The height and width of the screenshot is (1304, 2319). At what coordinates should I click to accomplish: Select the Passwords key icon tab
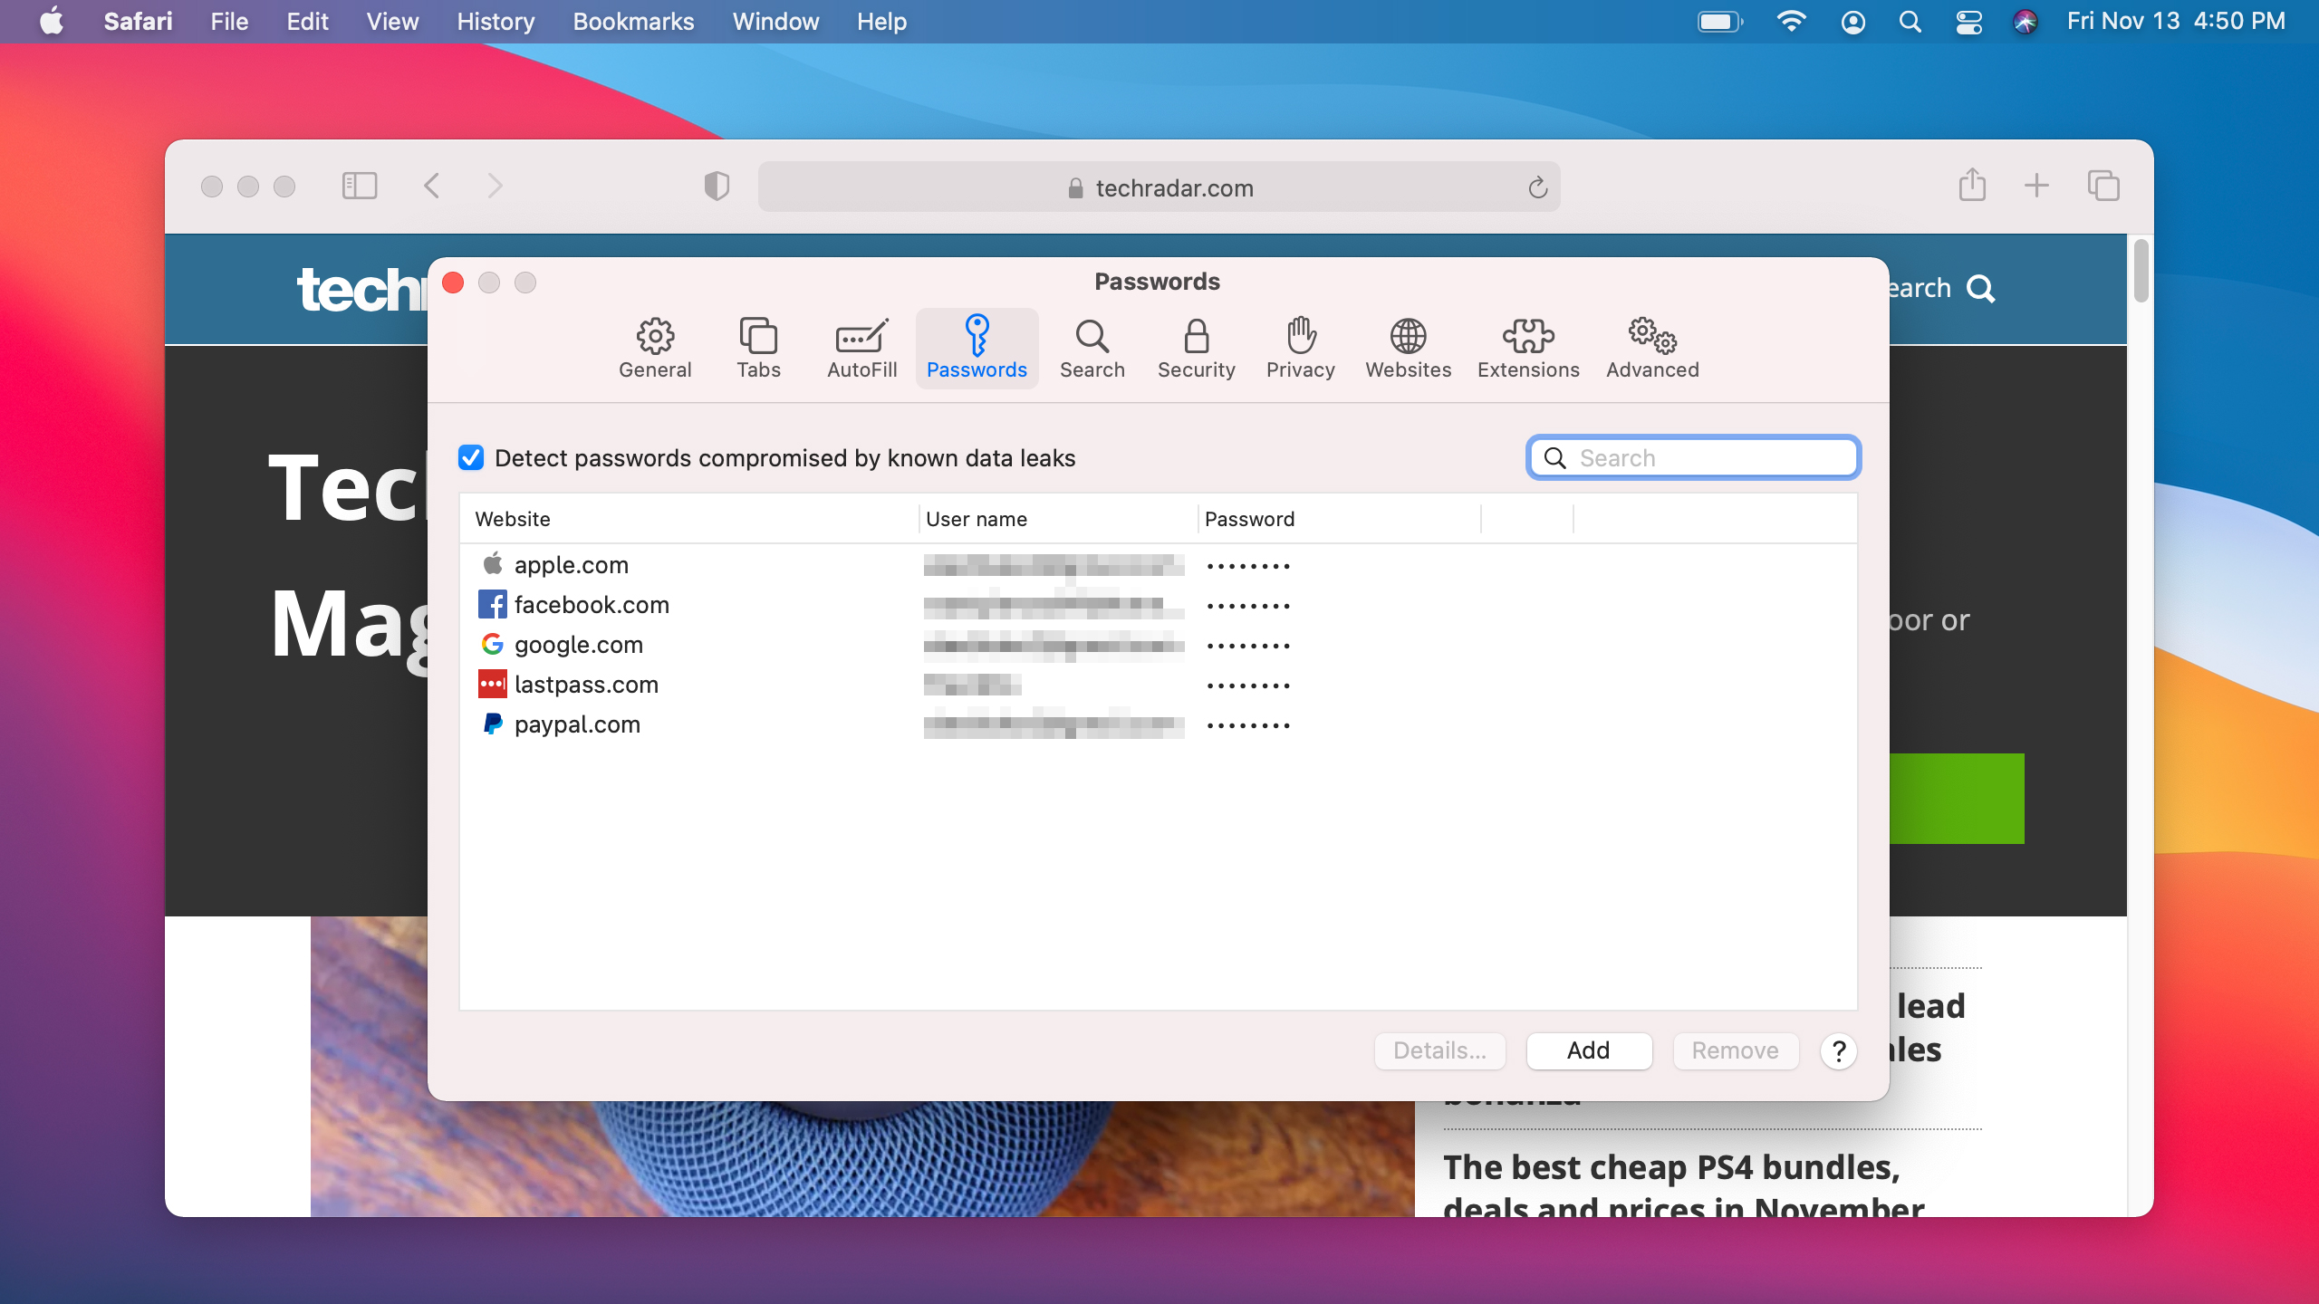[x=977, y=349]
